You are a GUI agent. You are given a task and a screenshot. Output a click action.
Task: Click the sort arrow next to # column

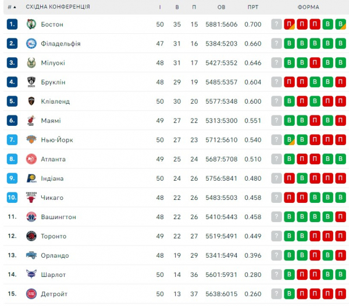coord(14,7)
